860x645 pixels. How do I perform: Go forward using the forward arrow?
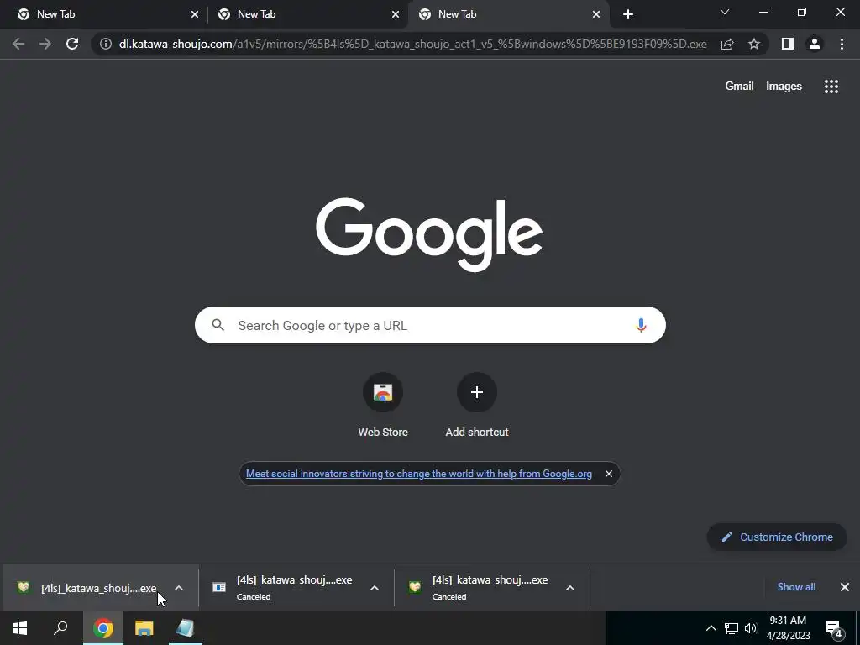click(45, 44)
